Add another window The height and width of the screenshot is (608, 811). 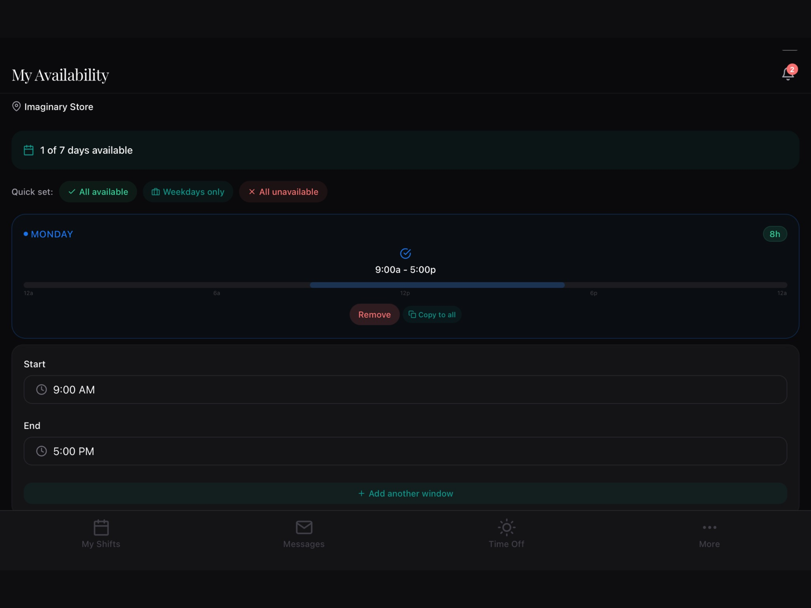[x=405, y=494]
